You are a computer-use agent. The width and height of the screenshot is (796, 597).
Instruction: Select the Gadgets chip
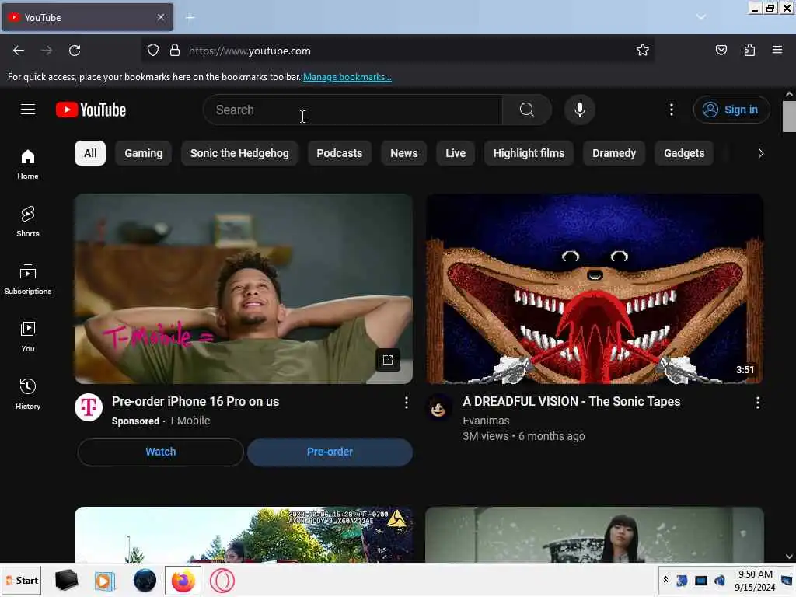[x=684, y=153]
